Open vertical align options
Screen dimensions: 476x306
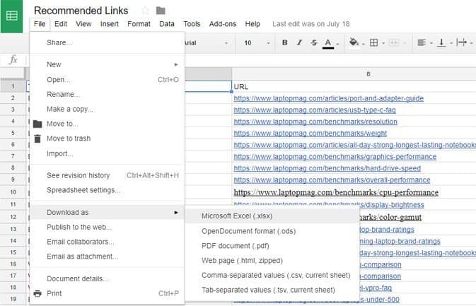point(441,43)
